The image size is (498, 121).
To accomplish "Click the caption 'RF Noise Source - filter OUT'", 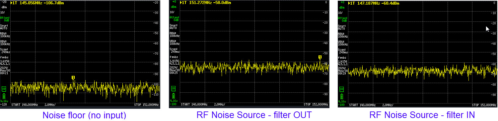I will coord(254,115).
